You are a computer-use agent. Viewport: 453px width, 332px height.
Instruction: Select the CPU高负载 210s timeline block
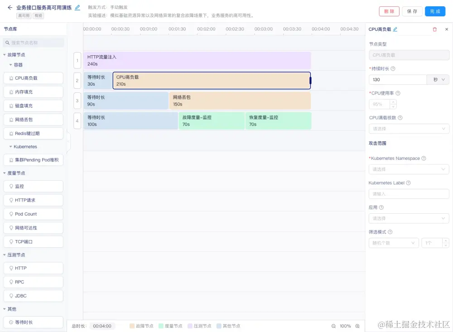click(212, 81)
